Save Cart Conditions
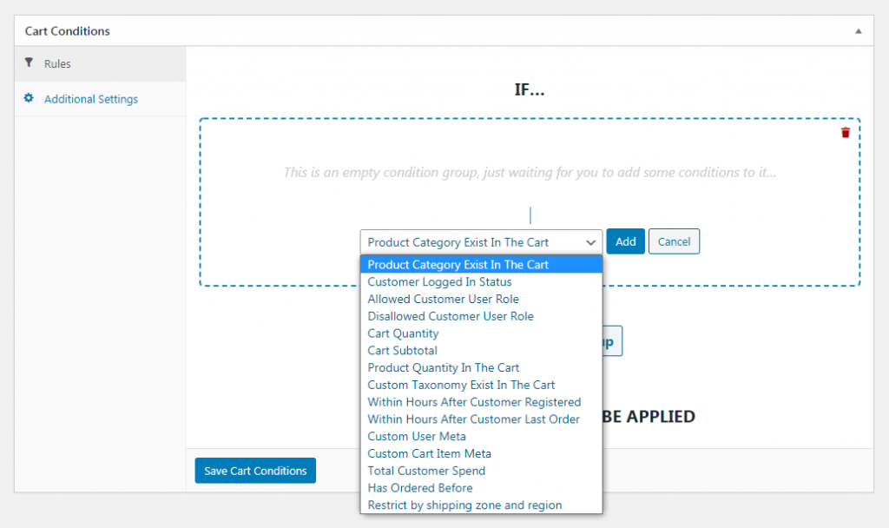The image size is (889, 528). pyautogui.click(x=255, y=471)
